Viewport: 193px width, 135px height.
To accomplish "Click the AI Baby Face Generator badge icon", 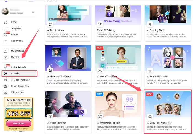I will 150,116.
